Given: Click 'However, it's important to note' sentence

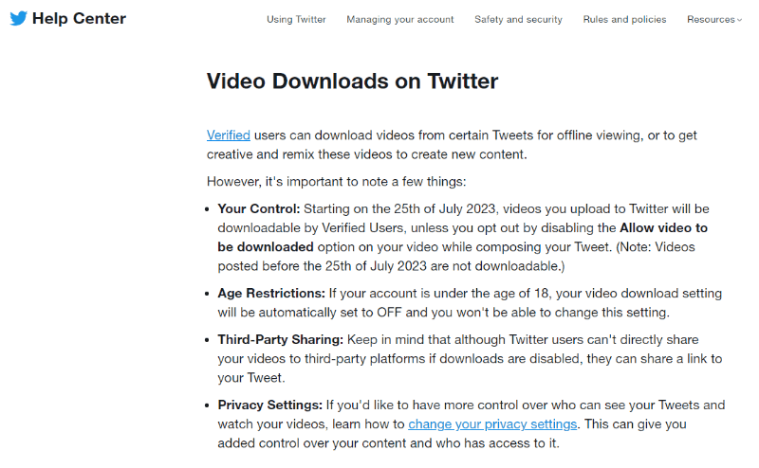Looking at the screenshot, I should pos(337,181).
